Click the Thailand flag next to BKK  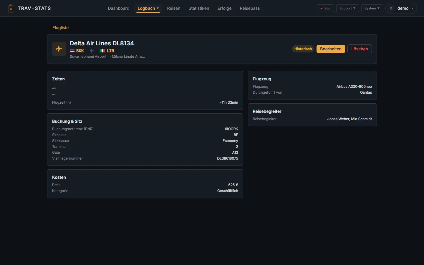click(72, 51)
